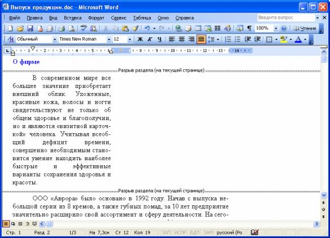
Task: Open print preview with the magnifier icon
Action: 72,28
